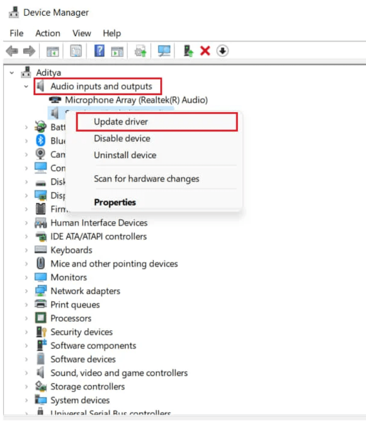Image resolution: width=366 pixels, height=421 pixels.
Task: Collapse the Audio inputs and outputs node
Action: pyautogui.click(x=26, y=86)
